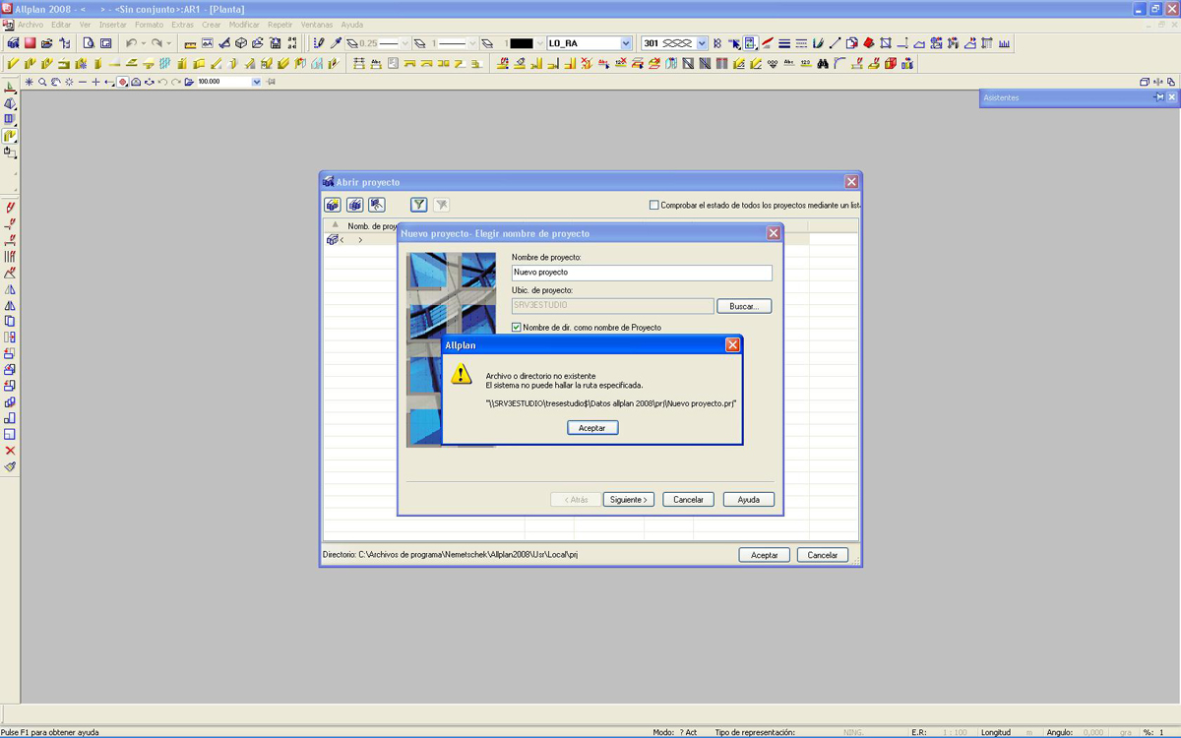Image resolution: width=1181 pixels, height=738 pixels.
Task: Click Cancelar in the Nuevo proyecto wizard
Action: click(688, 500)
